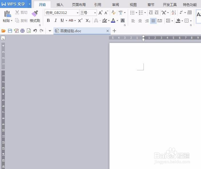Open print preview icon
Image resolution: width=201 pixels, height=169 pixels.
29,31
